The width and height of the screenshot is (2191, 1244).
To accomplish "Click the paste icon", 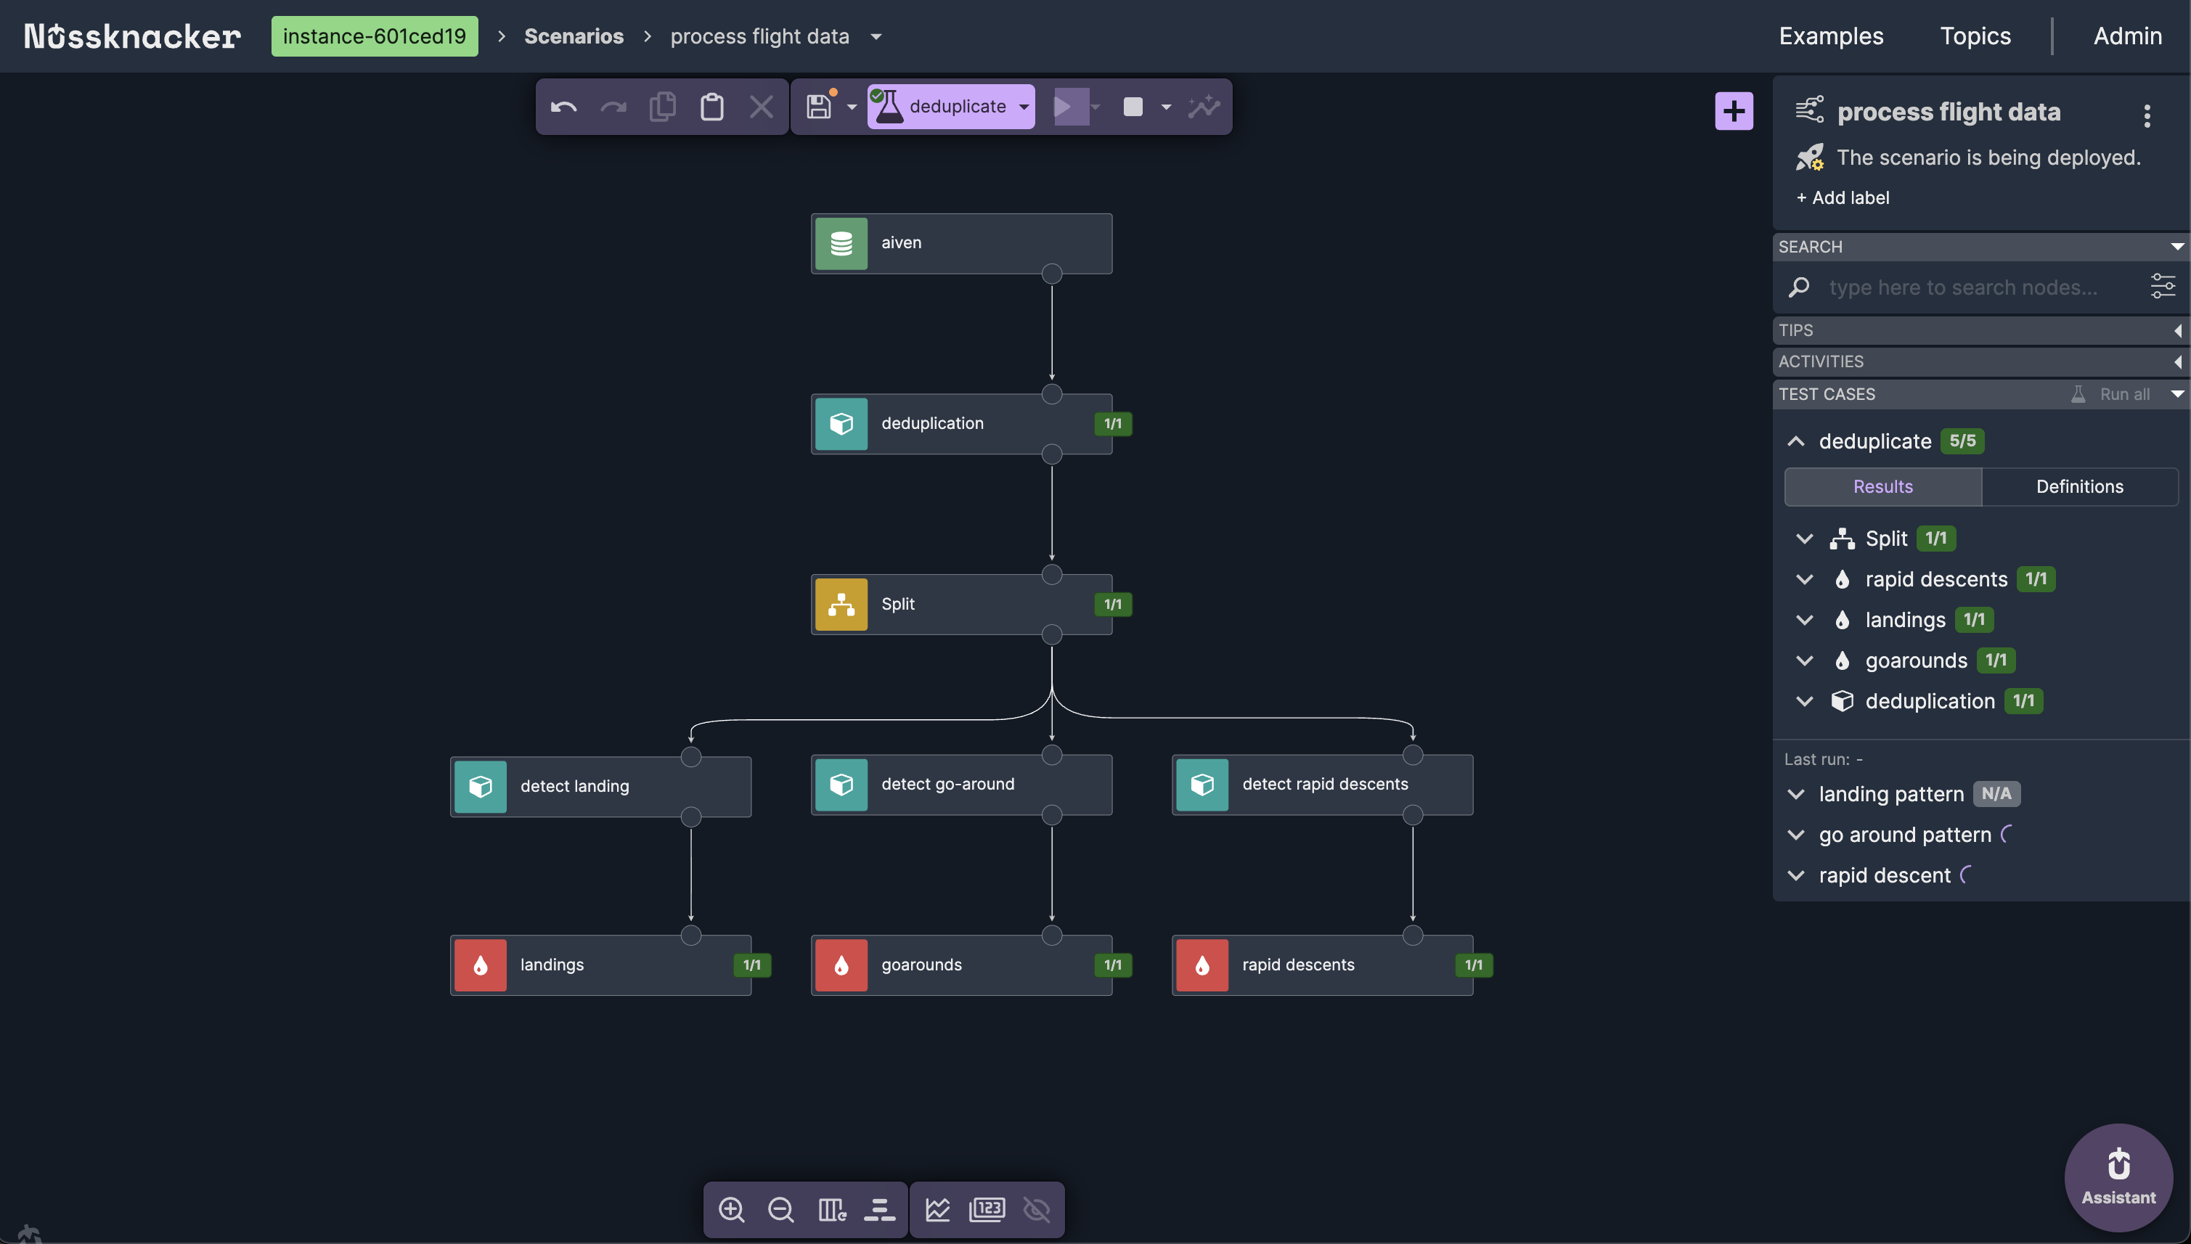I will pos(711,106).
